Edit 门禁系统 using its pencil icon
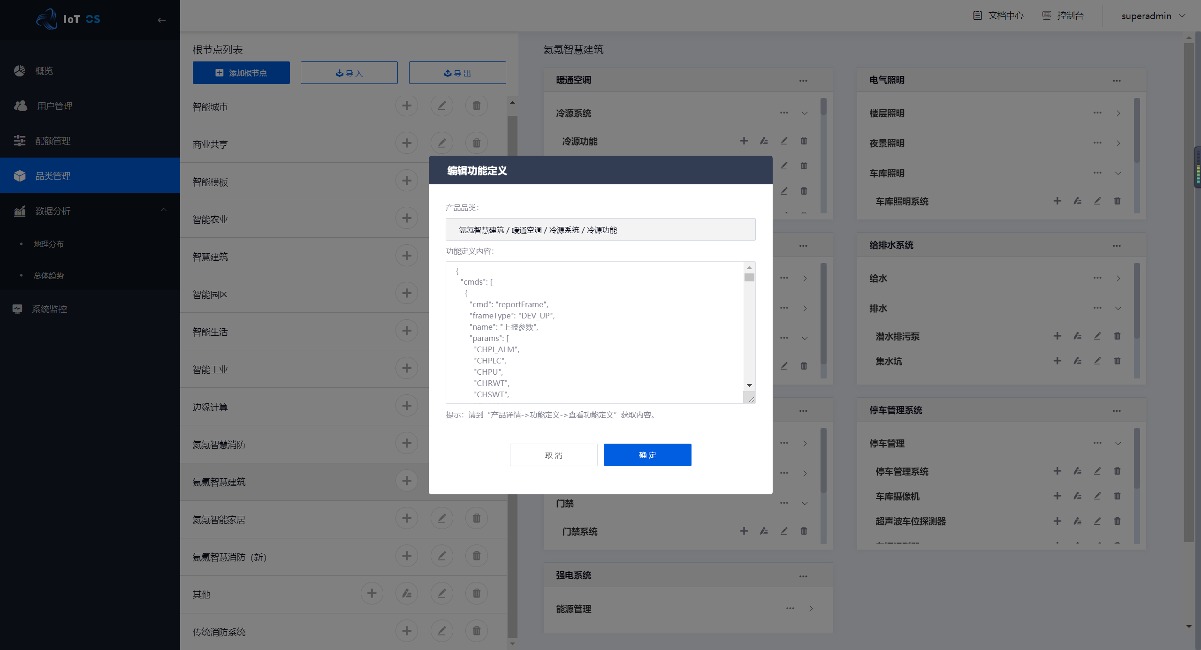This screenshot has height=650, width=1201. tap(783, 531)
